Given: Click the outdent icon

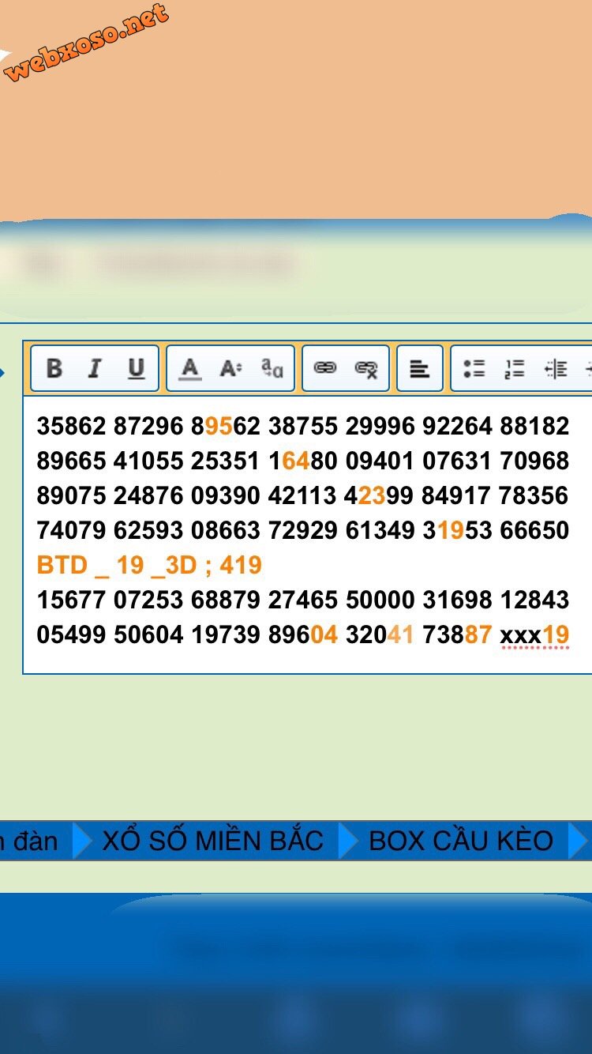Looking at the screenshot, I should (x=556, y=368).
